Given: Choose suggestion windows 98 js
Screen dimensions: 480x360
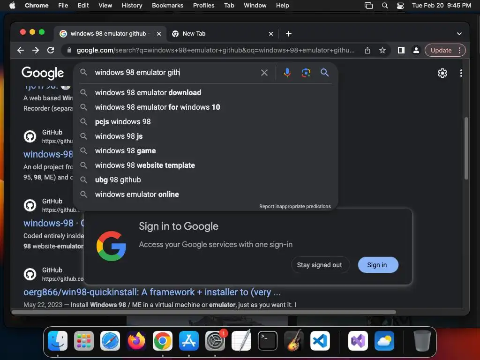Looking at the screenshot, I should [206, 136].
